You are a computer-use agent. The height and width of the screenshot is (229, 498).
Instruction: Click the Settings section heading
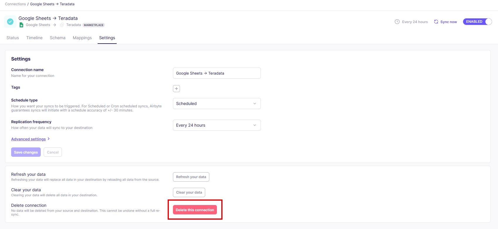click(21, 59)
